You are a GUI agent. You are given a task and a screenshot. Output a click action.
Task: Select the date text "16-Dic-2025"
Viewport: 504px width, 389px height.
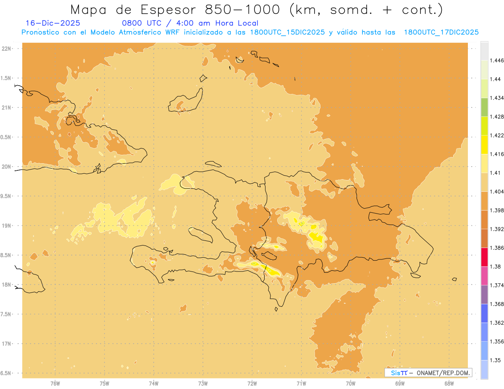pyautogui.click(x=52, y=23)
